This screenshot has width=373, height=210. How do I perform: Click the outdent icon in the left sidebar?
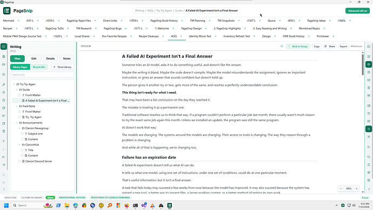[x=4, y=157]
